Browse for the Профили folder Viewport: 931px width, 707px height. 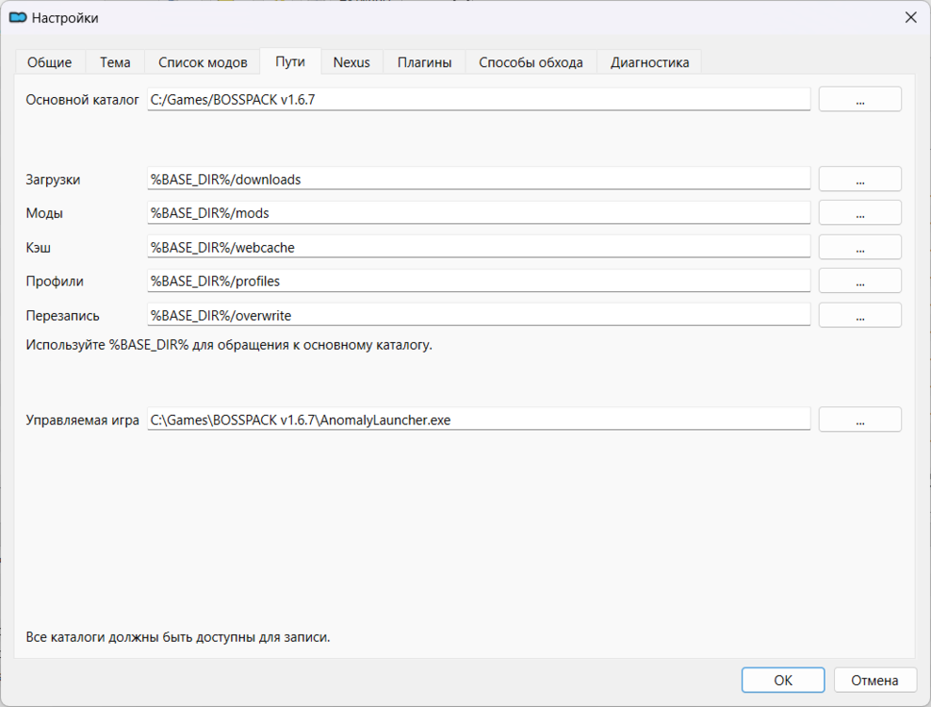pos(859,281)
